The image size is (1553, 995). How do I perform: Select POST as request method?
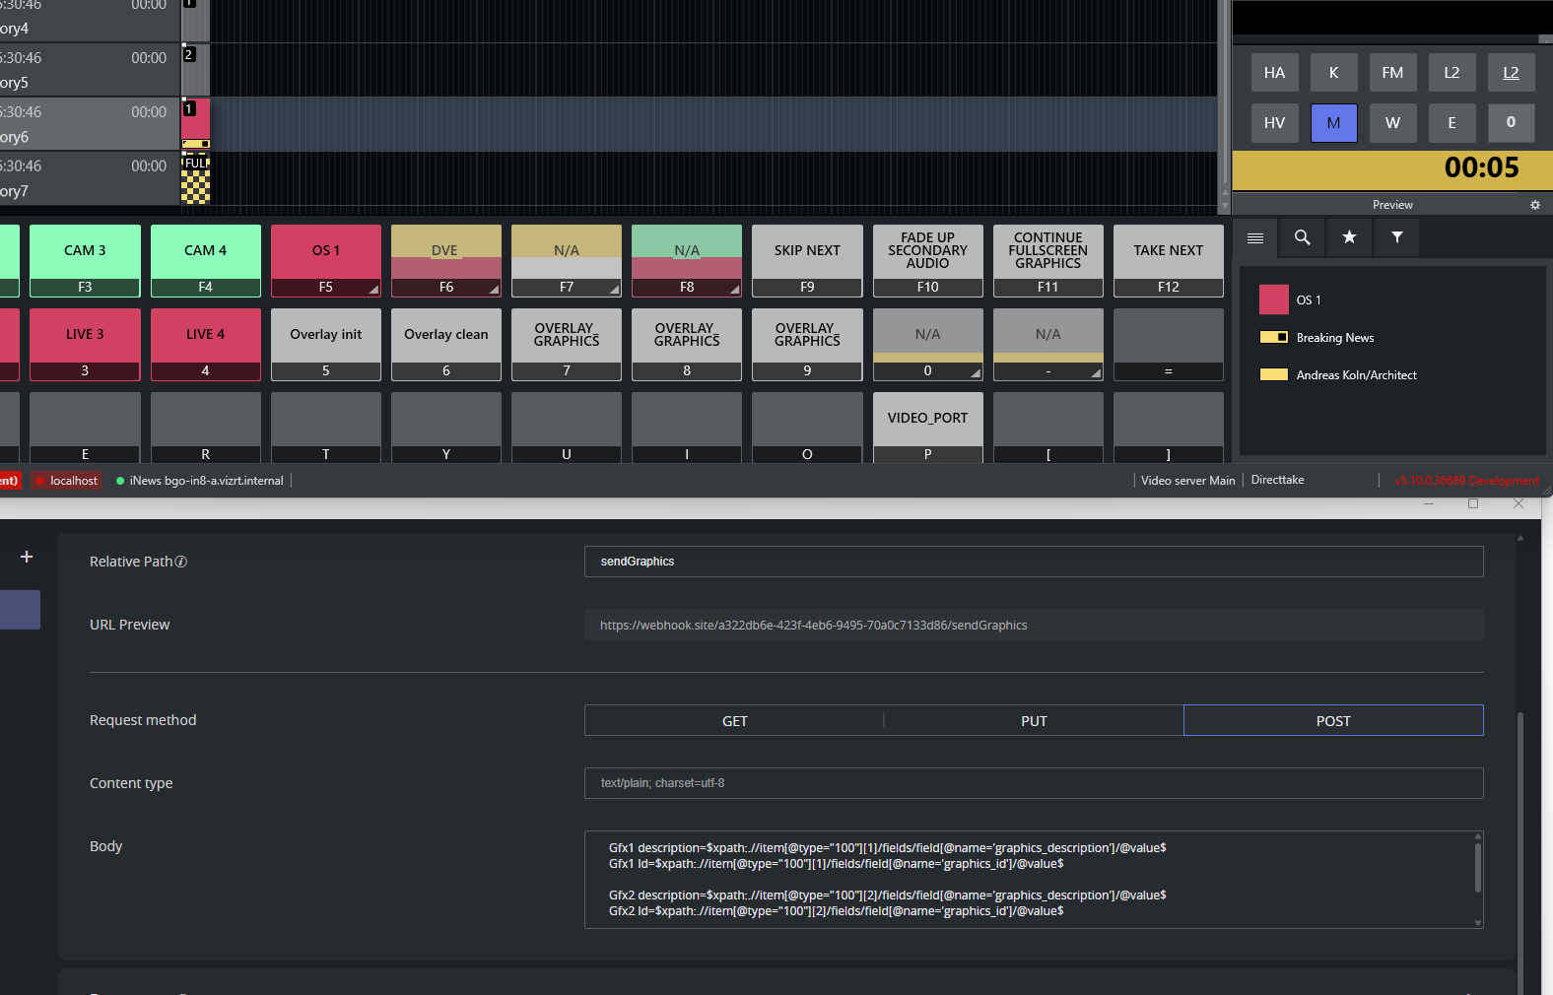[x=1332, y=721]
